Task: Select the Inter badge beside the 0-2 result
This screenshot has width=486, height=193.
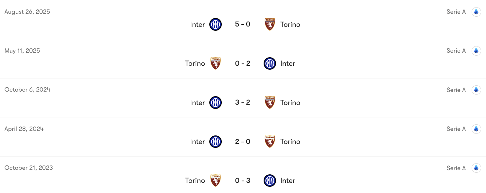Action: point(270,63)
